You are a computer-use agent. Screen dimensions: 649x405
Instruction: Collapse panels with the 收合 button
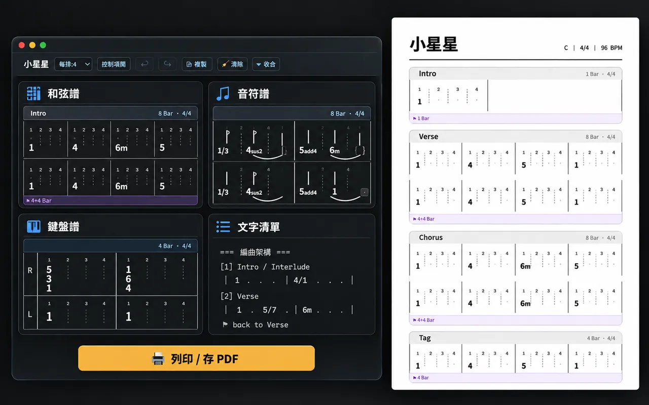tap(266, 64)
